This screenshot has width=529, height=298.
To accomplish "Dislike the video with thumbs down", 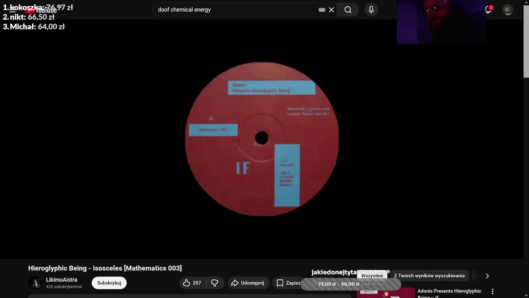I will (x=215, y=283).
